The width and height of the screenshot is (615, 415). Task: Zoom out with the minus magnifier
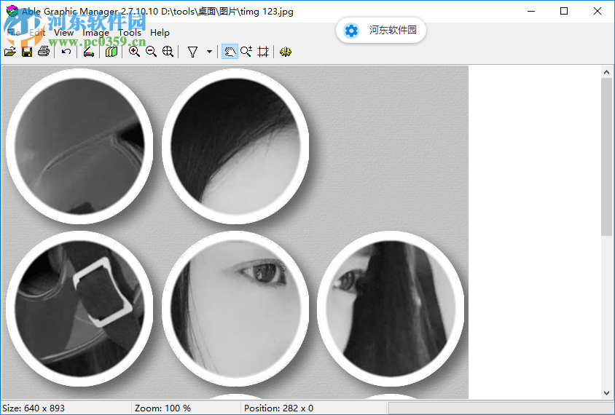coord(151,52)
